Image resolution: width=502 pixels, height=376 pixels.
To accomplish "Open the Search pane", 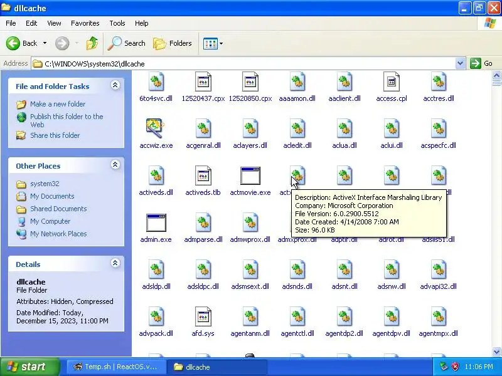I will [127, 43].
